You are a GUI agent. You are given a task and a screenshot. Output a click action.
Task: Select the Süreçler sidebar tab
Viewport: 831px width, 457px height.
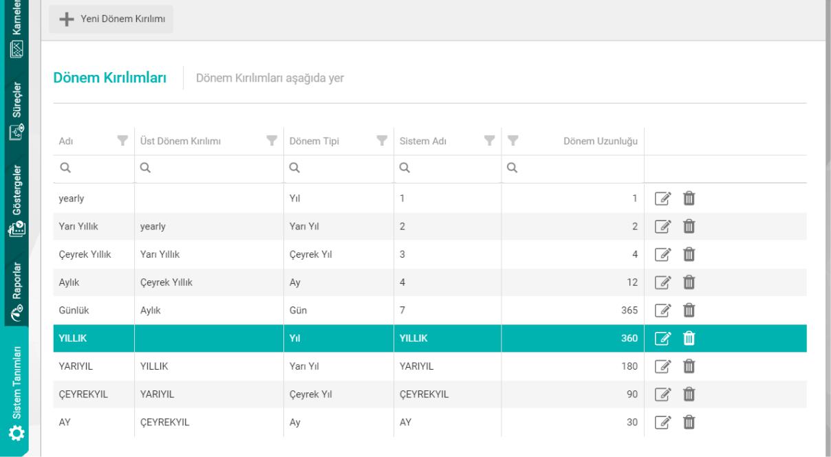pyautogui.click(x=16, y=110)
